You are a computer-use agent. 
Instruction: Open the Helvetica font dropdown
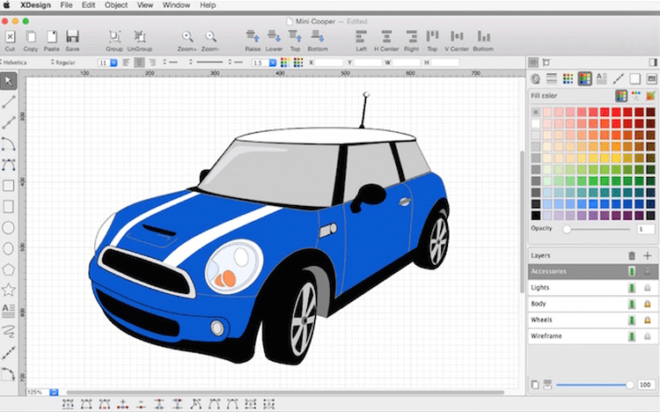point(14,63)
